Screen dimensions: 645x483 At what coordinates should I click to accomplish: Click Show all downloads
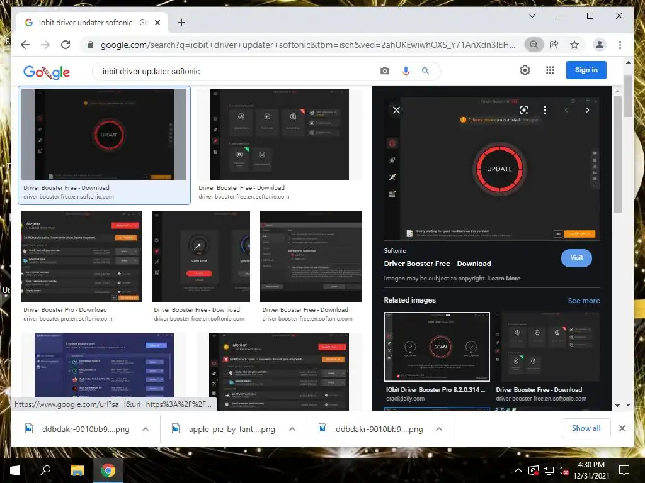pyautogui.click(x=586, y=428)
